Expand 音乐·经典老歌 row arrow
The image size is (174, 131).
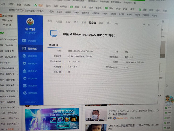(17, 80)
